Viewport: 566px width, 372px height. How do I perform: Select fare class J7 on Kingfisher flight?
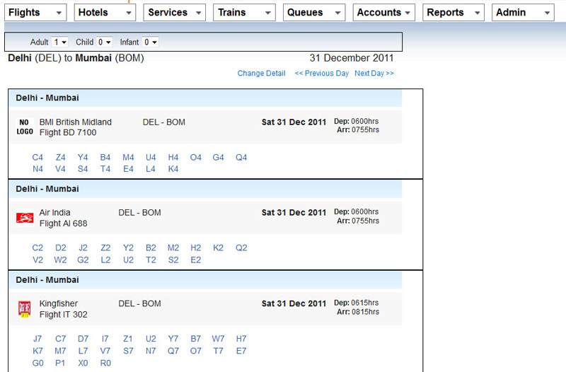[38, 339]
